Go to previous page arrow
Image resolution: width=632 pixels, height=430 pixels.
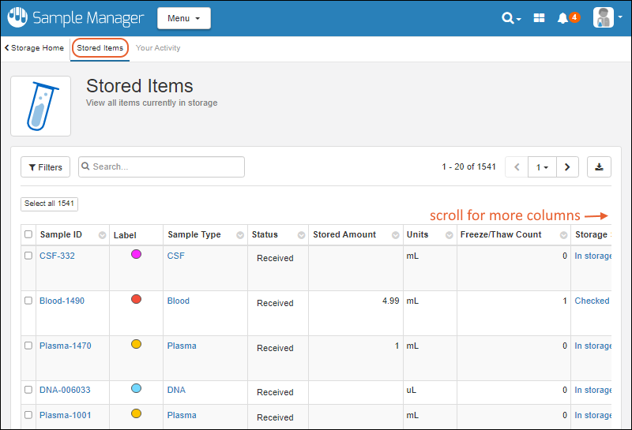click(x=517, y=166)
